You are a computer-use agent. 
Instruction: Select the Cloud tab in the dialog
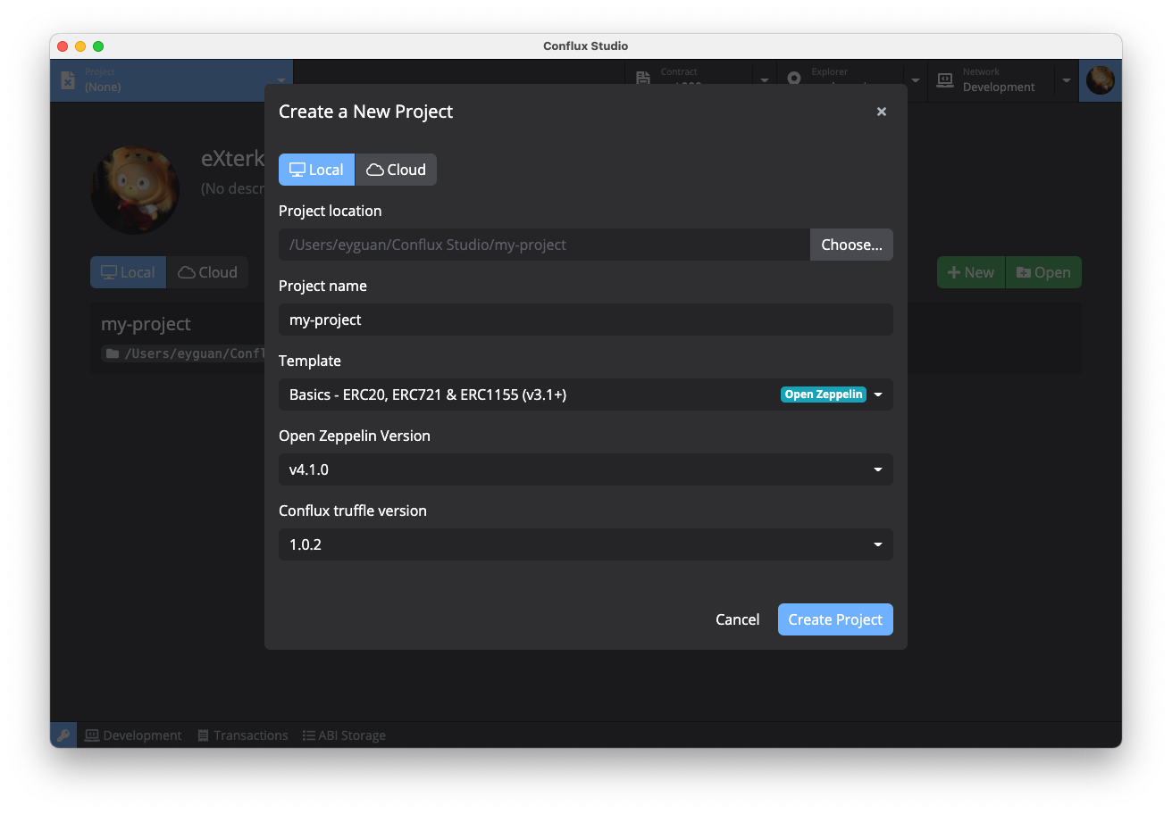click(396, 170)
